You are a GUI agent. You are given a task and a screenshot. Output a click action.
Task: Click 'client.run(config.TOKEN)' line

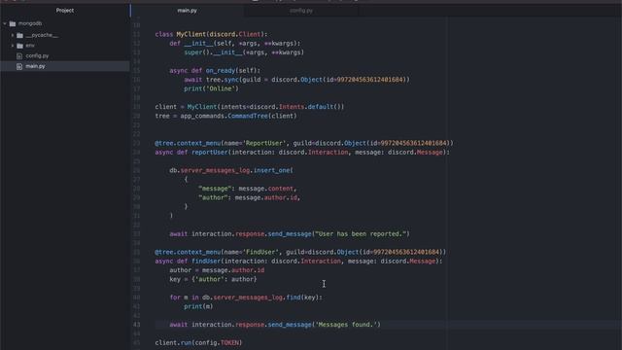coord(198,343)
